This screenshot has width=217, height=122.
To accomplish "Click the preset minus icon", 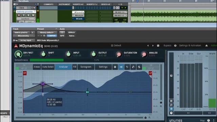I will 38,36.
